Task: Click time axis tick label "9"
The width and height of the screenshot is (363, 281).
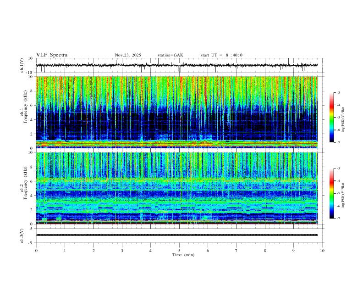Action: pos(293,251)
